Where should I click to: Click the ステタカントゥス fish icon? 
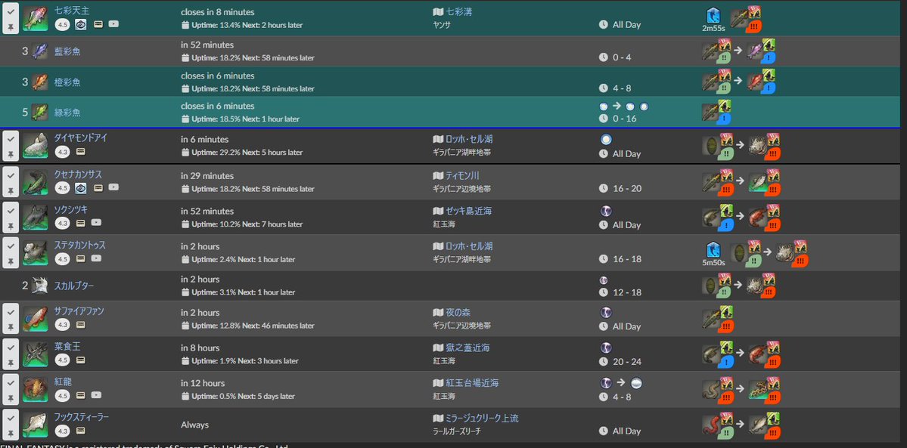(x=36, y=252)
